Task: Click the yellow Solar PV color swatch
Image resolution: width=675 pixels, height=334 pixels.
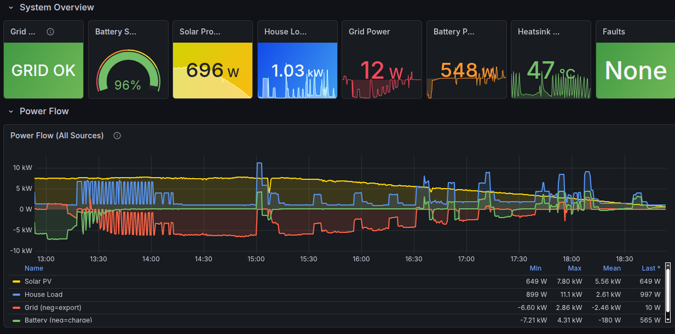Action: pyautogui.click(x=16, y=282)
